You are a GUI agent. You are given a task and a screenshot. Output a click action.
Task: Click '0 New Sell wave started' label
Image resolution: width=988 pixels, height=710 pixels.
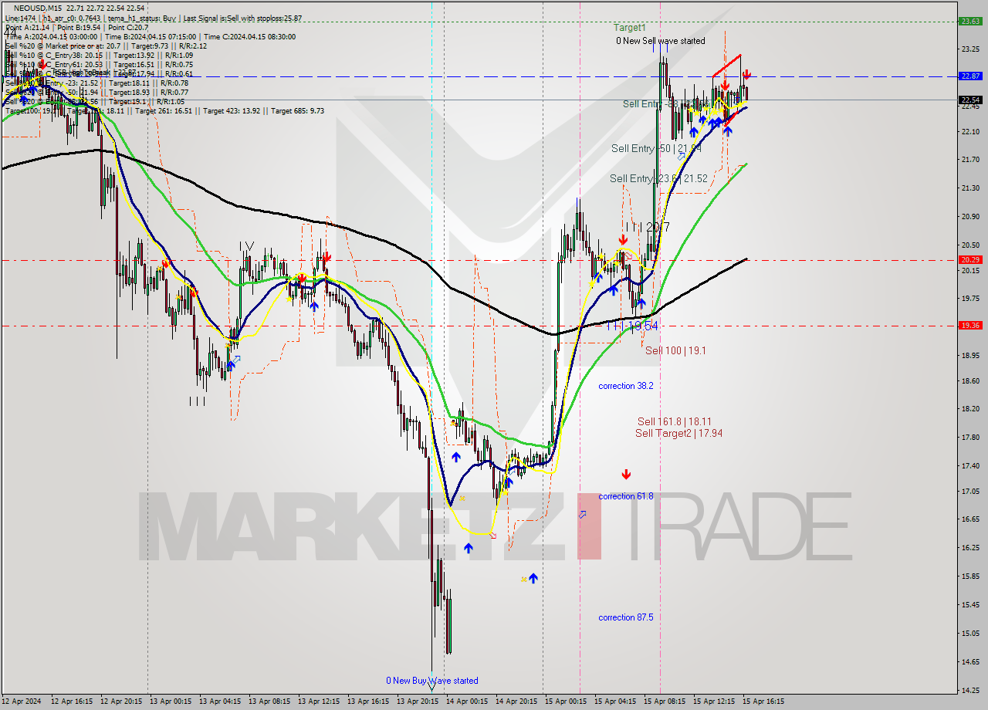click(660, 41)
